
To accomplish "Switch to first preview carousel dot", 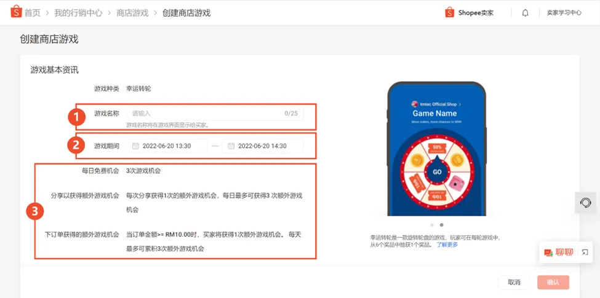I will coord(432,225).
